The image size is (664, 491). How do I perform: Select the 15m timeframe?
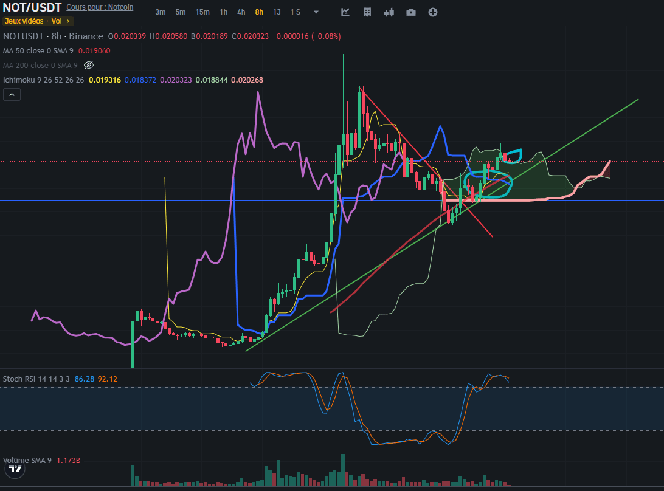pos(202,12)
